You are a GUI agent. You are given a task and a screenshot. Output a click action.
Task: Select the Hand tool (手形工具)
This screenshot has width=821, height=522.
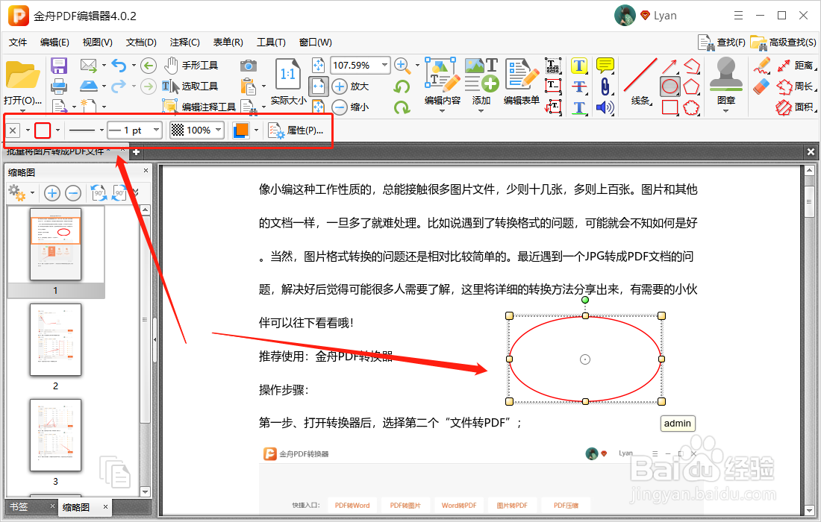pyautogui.click(x=190, y=66)
